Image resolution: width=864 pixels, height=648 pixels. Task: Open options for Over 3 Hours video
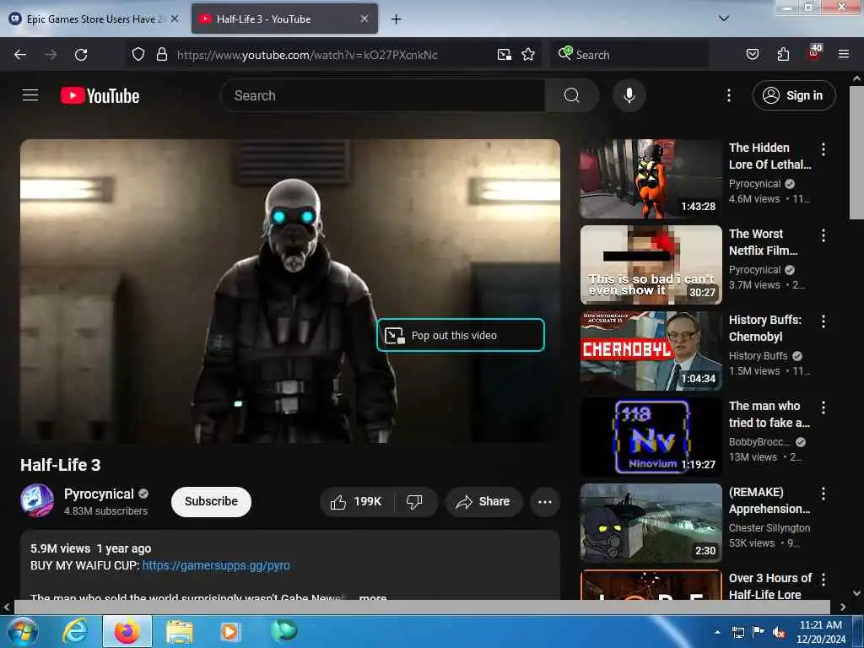[x=823, y=580]
